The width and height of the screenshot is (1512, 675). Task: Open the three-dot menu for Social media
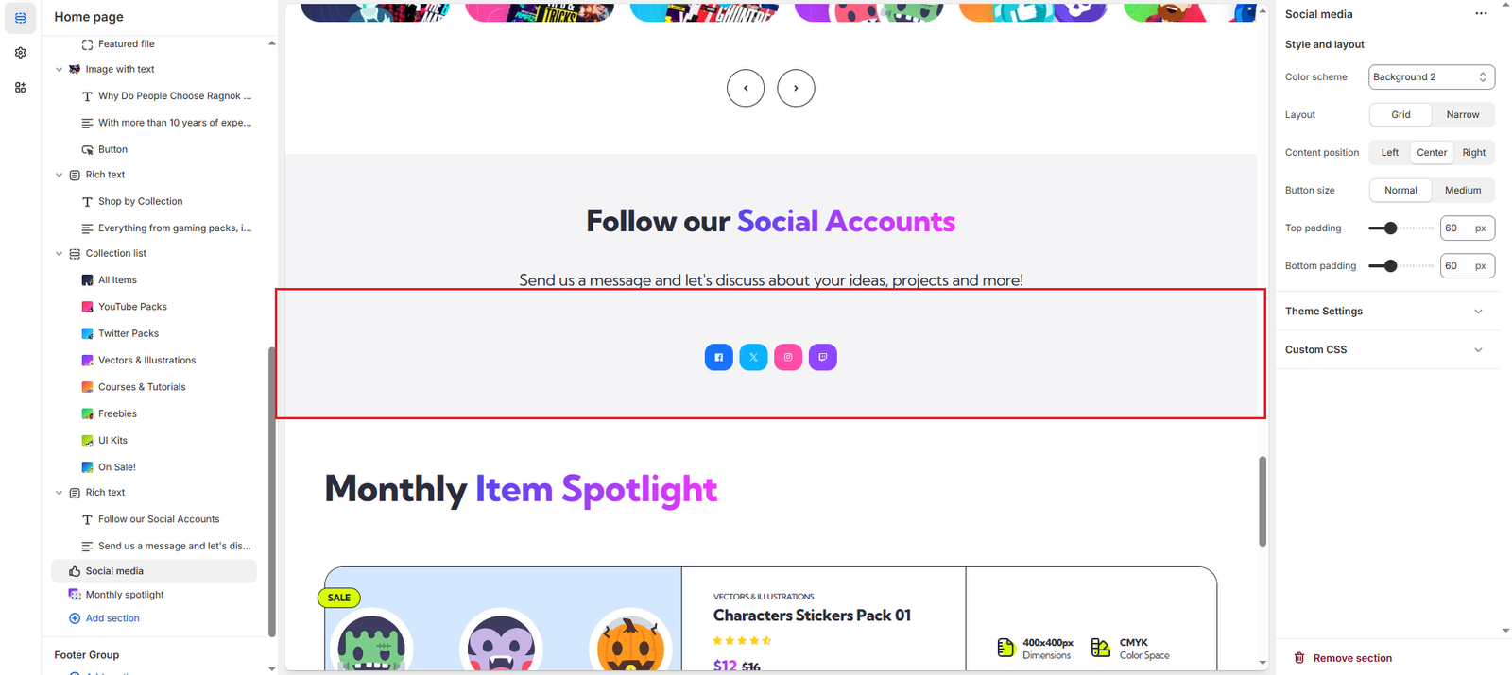1481,14
